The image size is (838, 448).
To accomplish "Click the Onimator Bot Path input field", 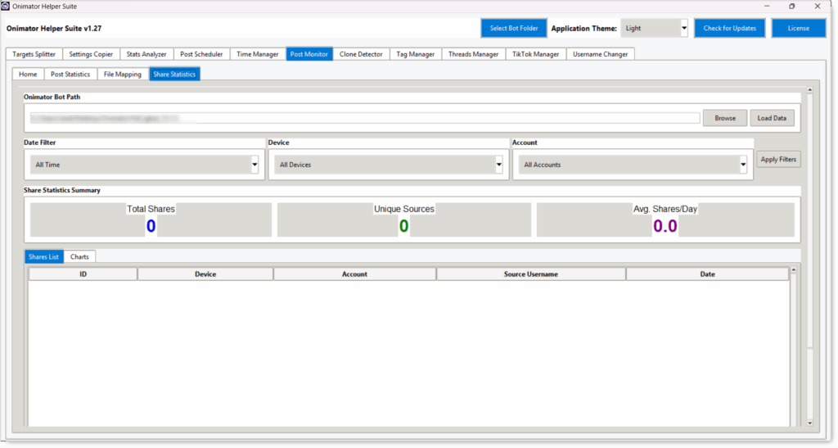I will coord(364,118).
